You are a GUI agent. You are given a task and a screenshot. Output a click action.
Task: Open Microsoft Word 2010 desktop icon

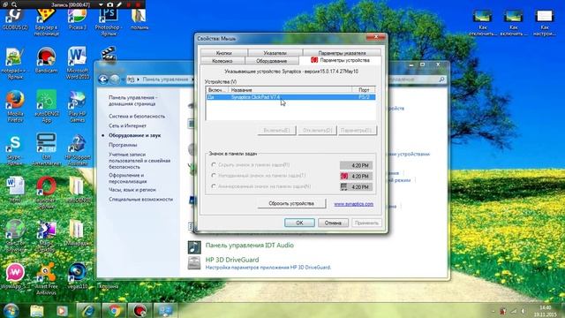point(77,63)
